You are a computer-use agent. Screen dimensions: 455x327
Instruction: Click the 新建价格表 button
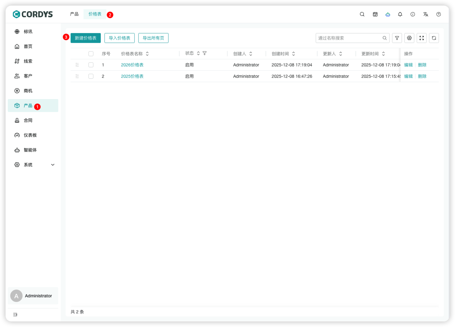86,38
